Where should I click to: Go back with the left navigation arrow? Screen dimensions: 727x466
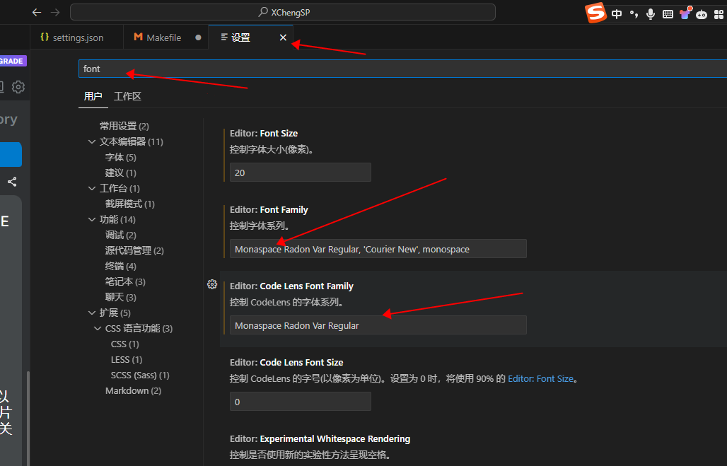tap(37, 13)
